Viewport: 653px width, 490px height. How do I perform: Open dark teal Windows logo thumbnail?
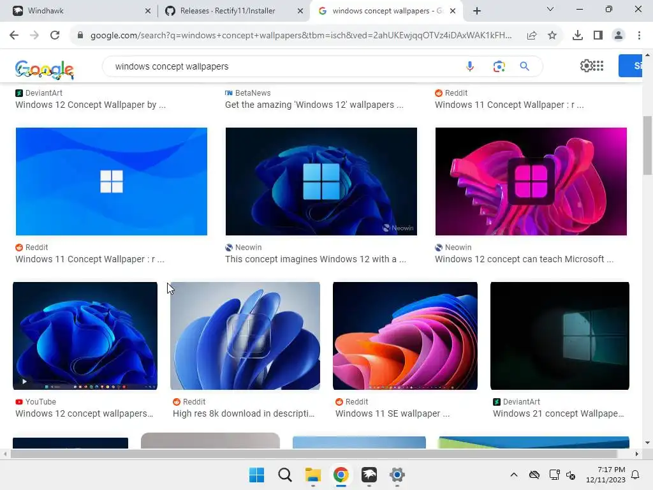pos(560,336)
